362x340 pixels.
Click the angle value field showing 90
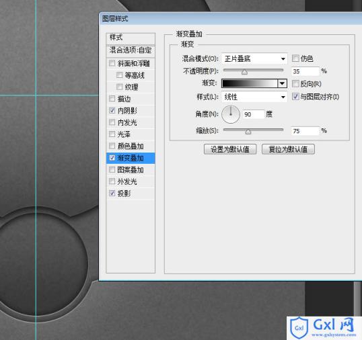click(253, 114)
